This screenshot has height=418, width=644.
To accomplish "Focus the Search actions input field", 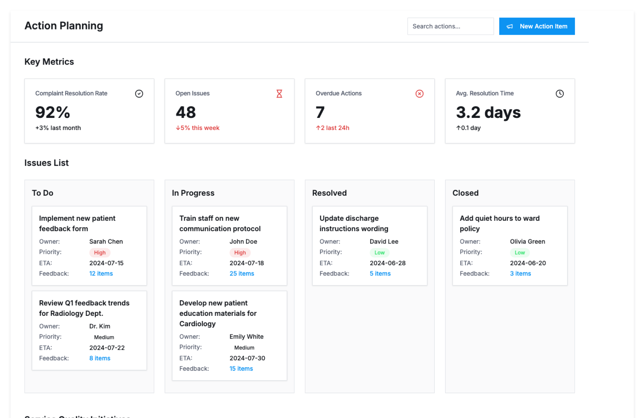I will pos(450,26).
